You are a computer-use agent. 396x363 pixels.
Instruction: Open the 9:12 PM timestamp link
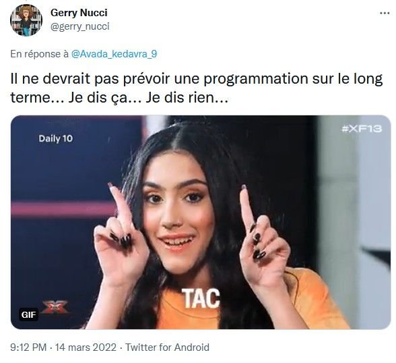click(28, 347)
